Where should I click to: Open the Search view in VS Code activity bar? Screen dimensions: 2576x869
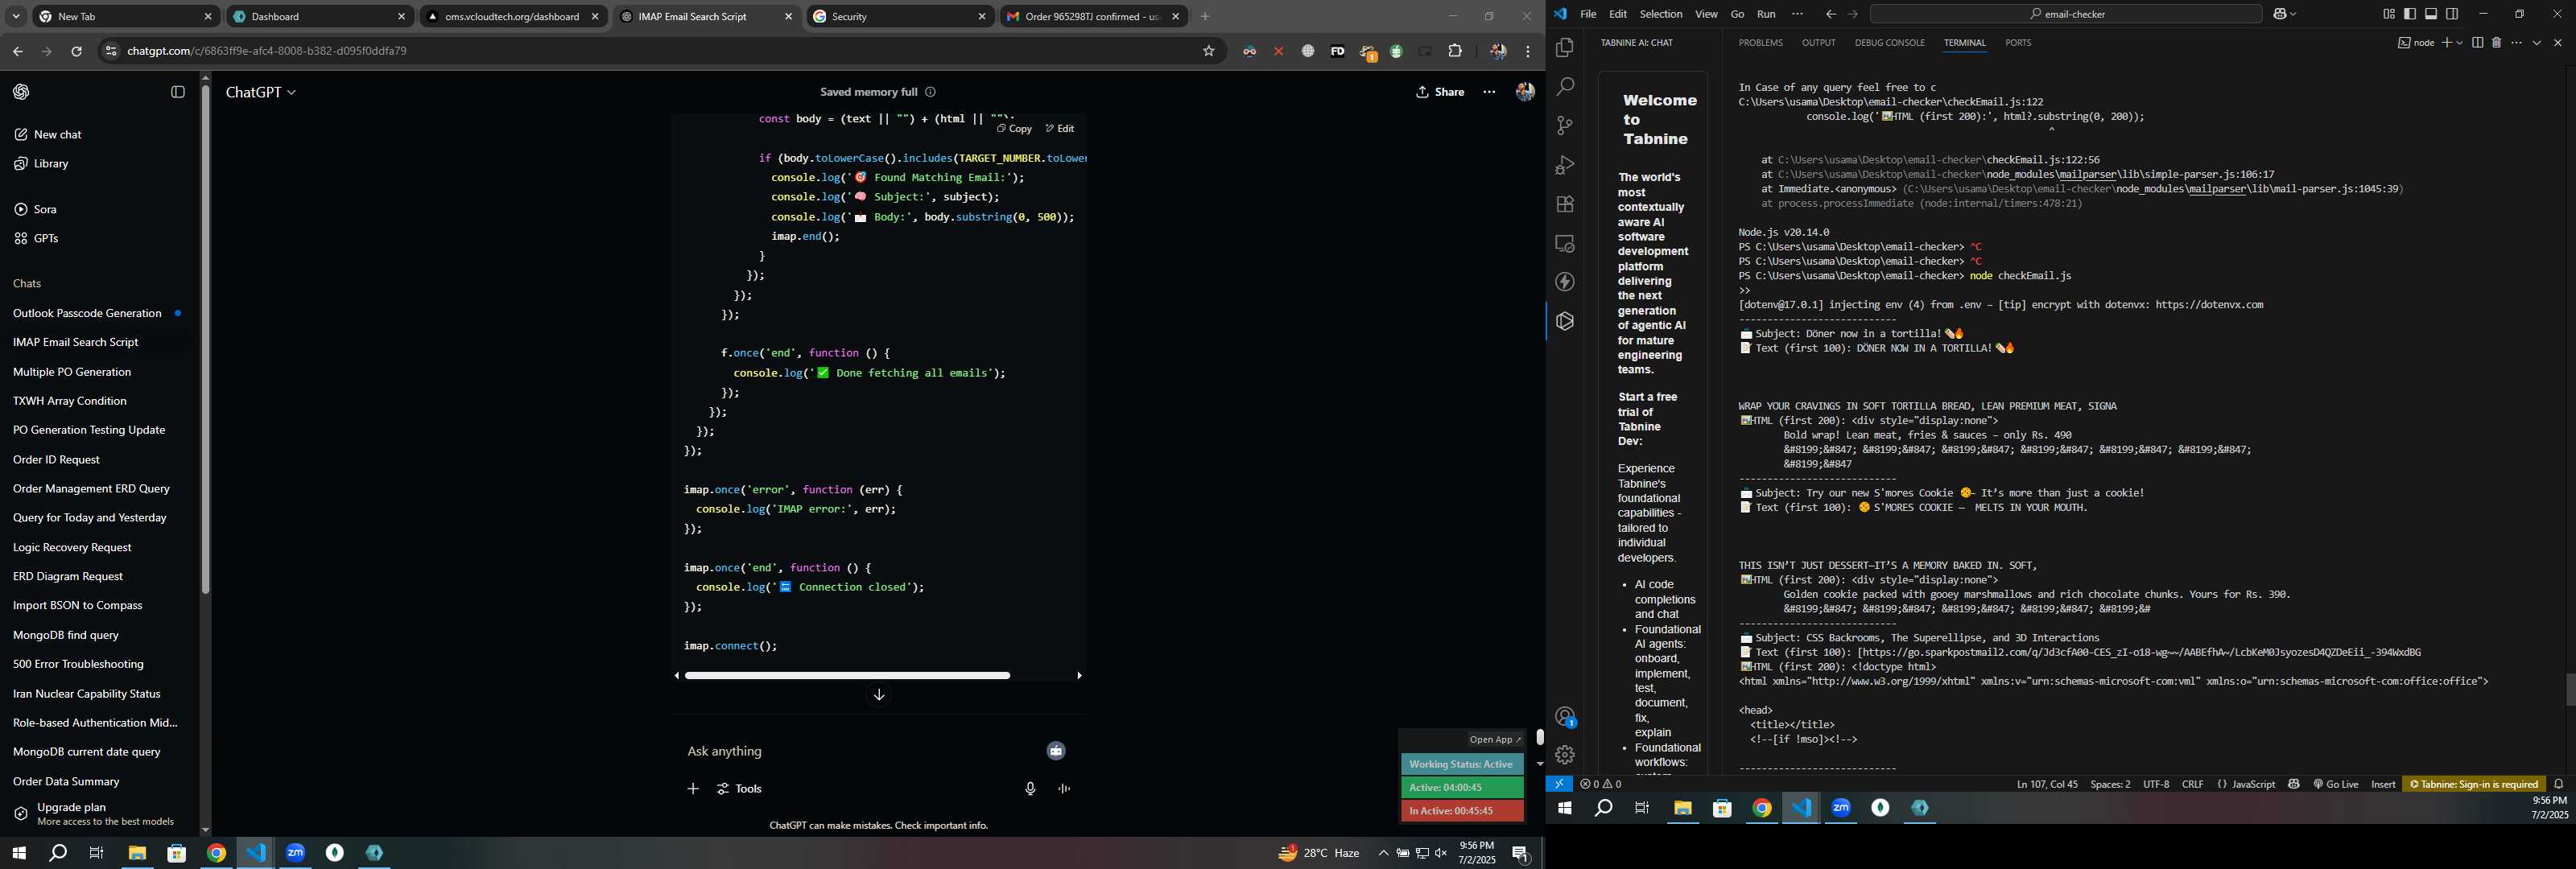point(1565,87)
